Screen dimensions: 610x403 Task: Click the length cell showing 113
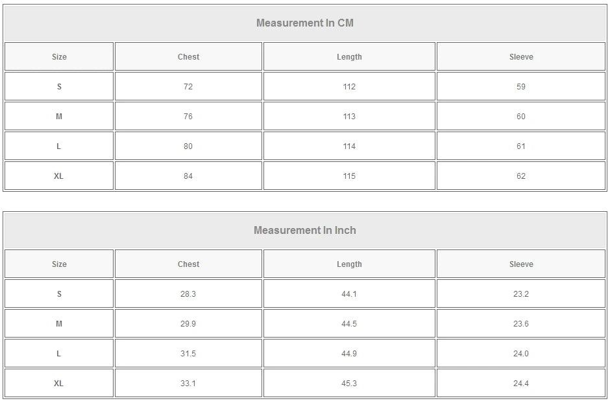pyautogui.click(x=349, y=117)
